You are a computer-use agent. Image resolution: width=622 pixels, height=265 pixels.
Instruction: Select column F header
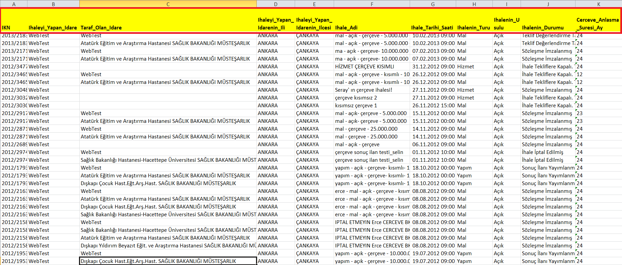pos(372,4)
